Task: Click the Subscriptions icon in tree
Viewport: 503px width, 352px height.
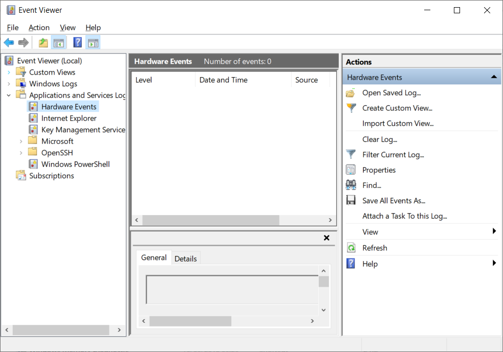Action: (x=21, y=176)
